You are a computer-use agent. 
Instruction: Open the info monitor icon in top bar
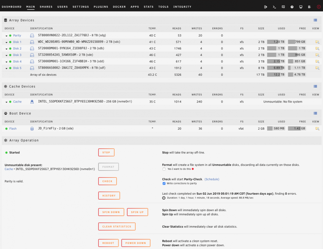point(301,7)
